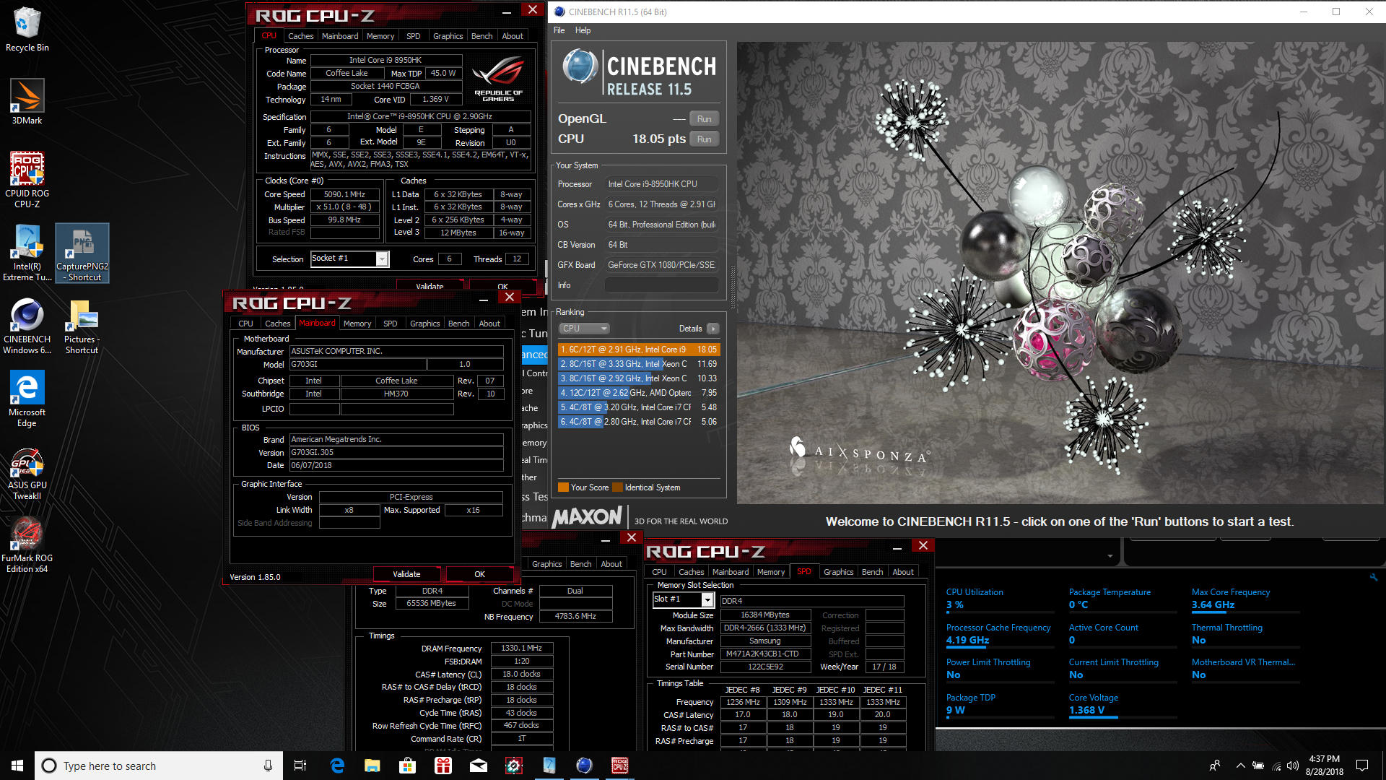Select ranking entry 6 4C/8T 2.80 GHz

638,422
